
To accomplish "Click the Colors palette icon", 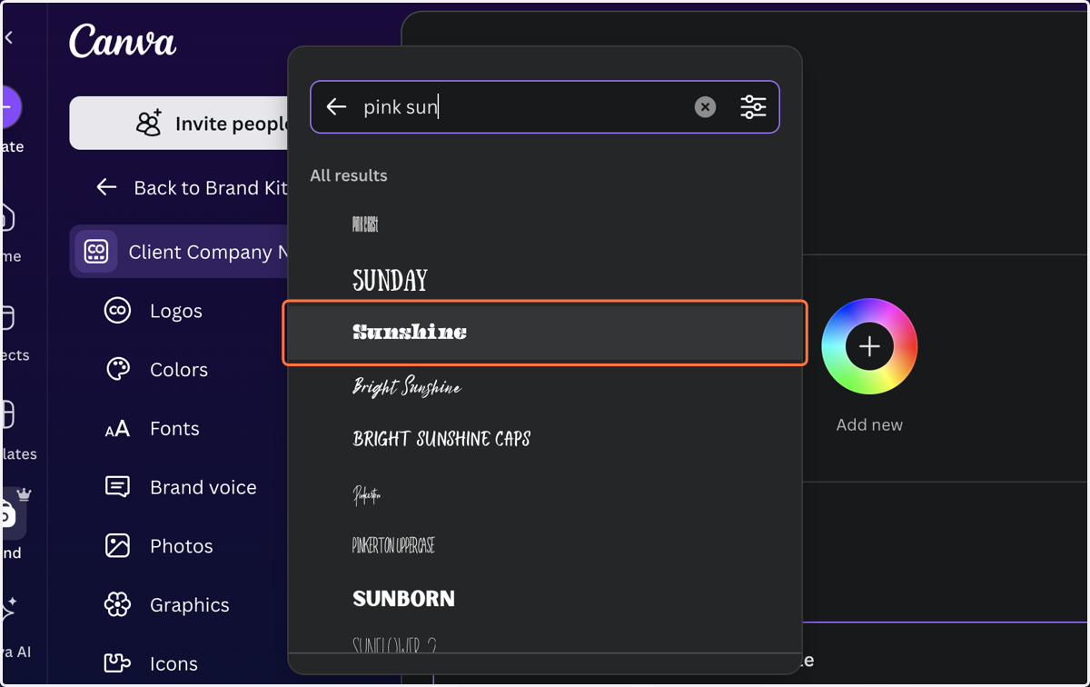I will [x=118, y=369].
